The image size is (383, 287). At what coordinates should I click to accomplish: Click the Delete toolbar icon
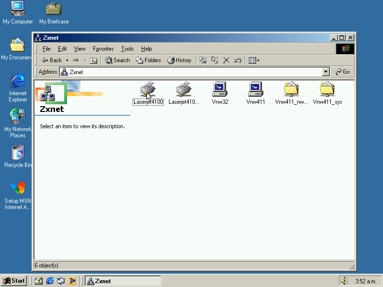(x=226, y=60)
